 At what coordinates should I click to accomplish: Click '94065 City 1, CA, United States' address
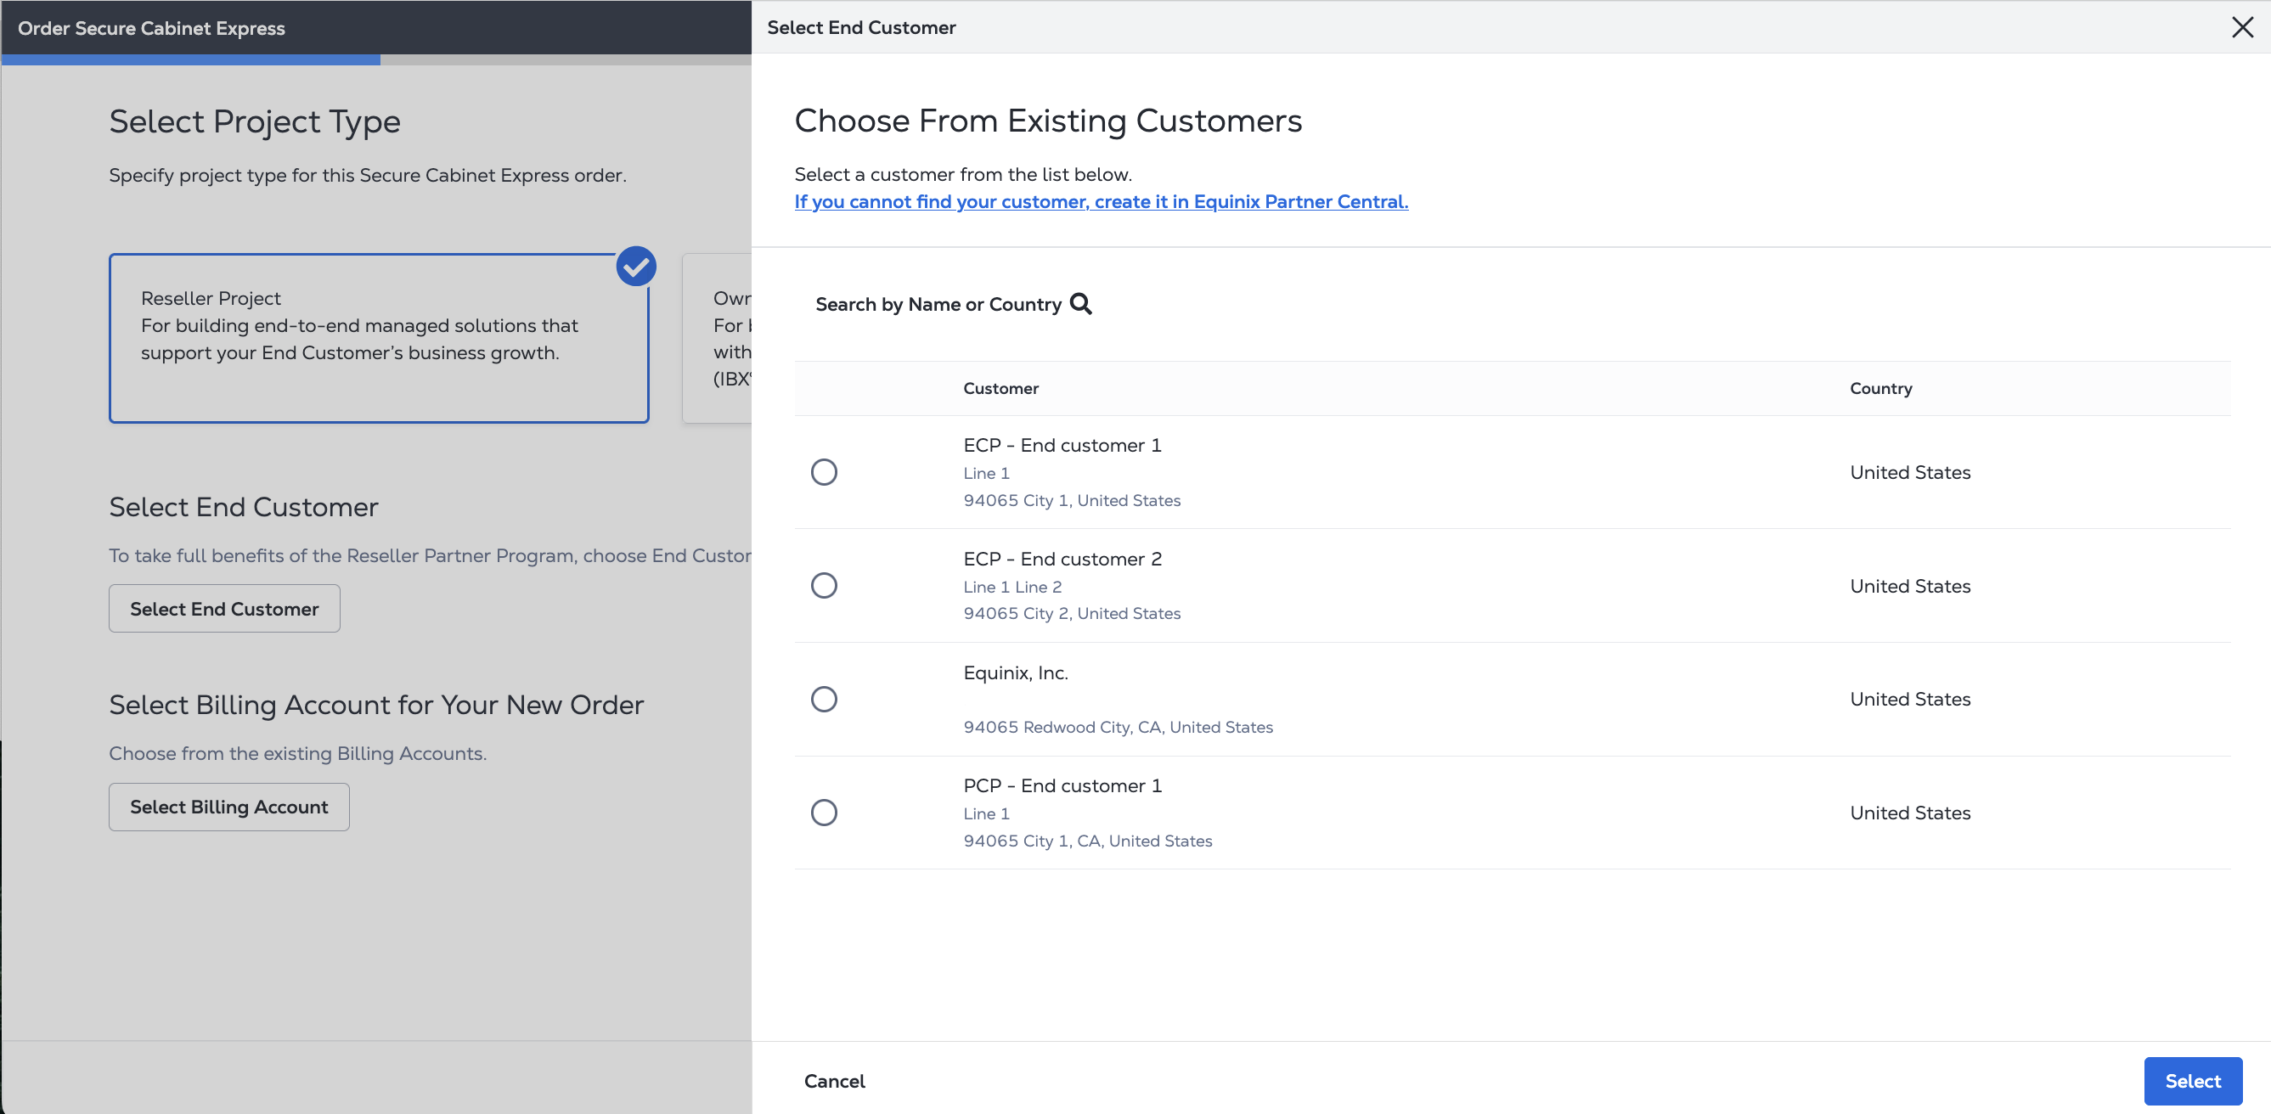pyautogui.click(x=1087, y=841)
